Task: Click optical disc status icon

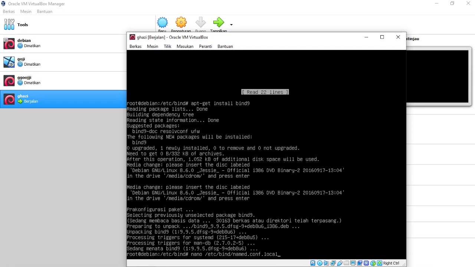Action: point(320,263)
